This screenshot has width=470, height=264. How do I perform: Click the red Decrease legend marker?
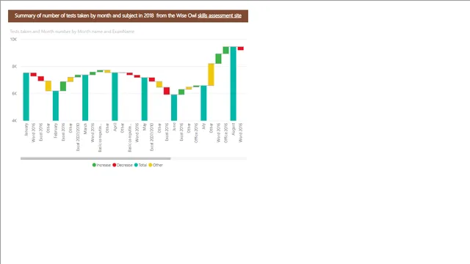click(115, 165)
